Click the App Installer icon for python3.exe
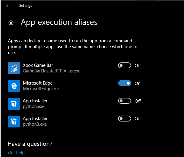Image resolution: width=184 pixels, height=157 pixels. point(14,122)
